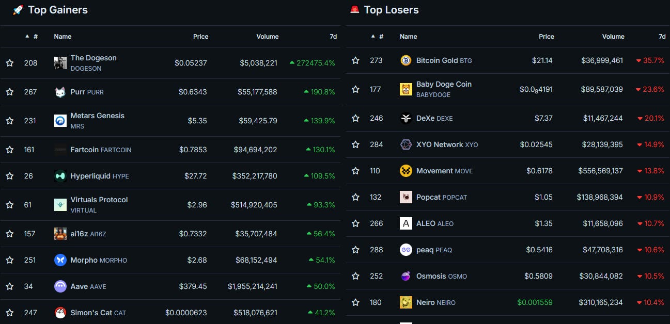Click DeXe's $7.37 price

pos(543,118)
